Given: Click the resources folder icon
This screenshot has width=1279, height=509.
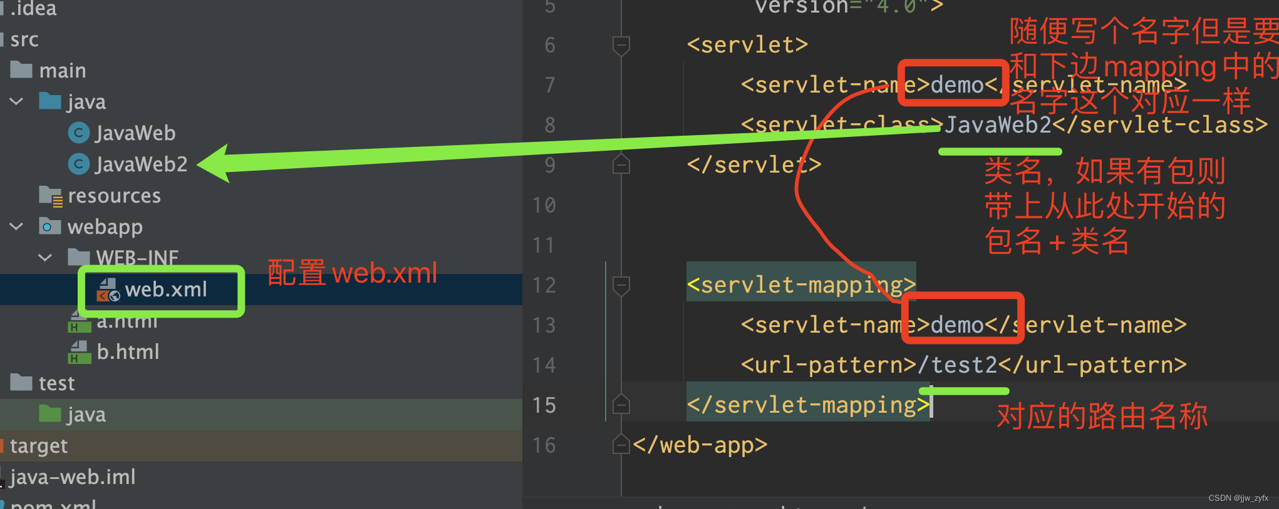Looking at the screenshot, I should pos(50,195).
